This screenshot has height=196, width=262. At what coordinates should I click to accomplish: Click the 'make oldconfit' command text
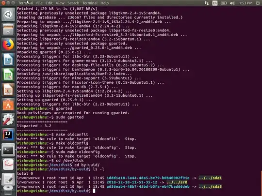click(72, 135)
